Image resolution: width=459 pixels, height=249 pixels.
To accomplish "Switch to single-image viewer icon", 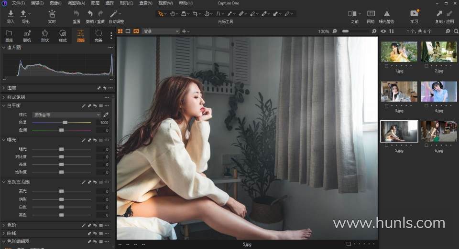I will [x=128, y=31].
